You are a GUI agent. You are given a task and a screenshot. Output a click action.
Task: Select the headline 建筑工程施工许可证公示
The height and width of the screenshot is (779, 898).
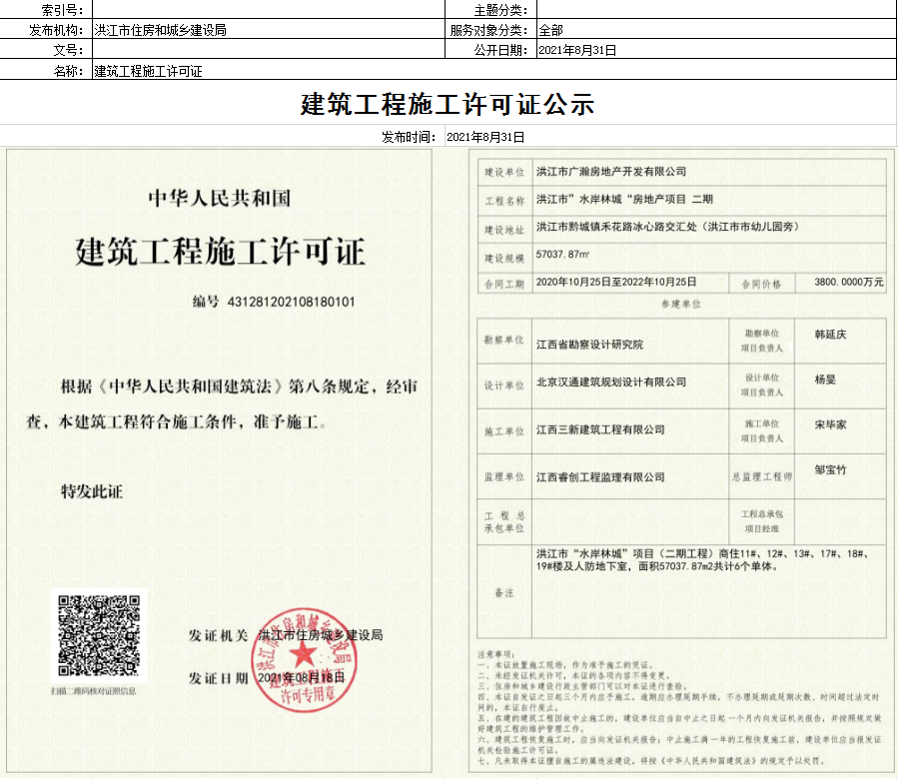point(448,104)
